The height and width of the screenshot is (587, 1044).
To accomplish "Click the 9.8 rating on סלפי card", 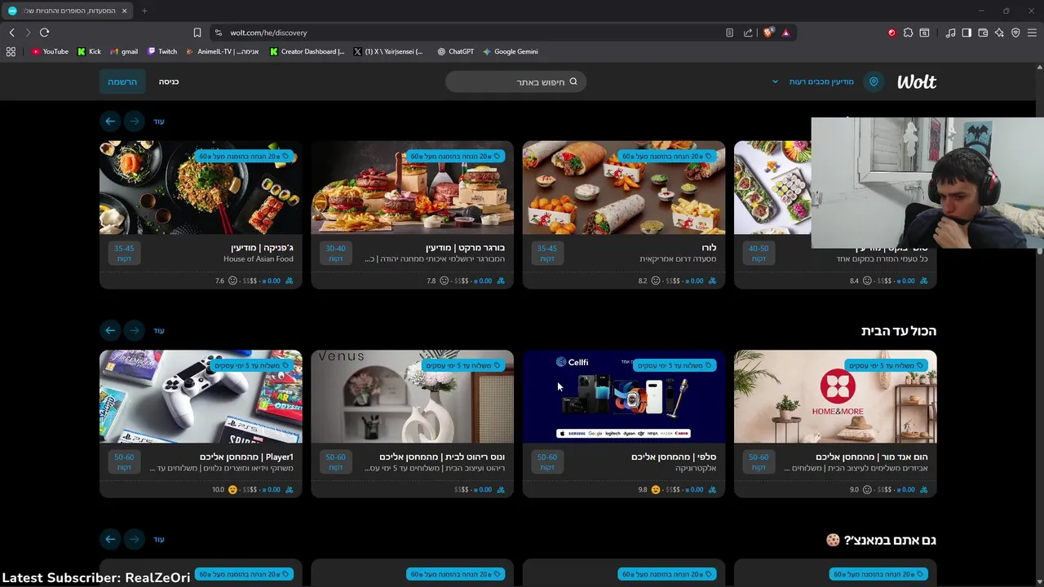I will click(x=643, y=490).
